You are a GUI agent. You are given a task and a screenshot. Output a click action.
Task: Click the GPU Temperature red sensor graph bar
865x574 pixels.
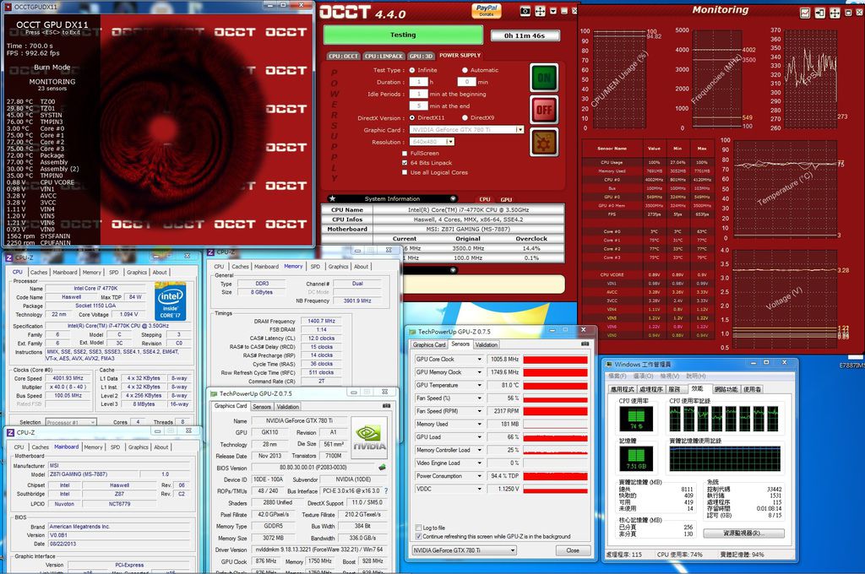(555, 386)
